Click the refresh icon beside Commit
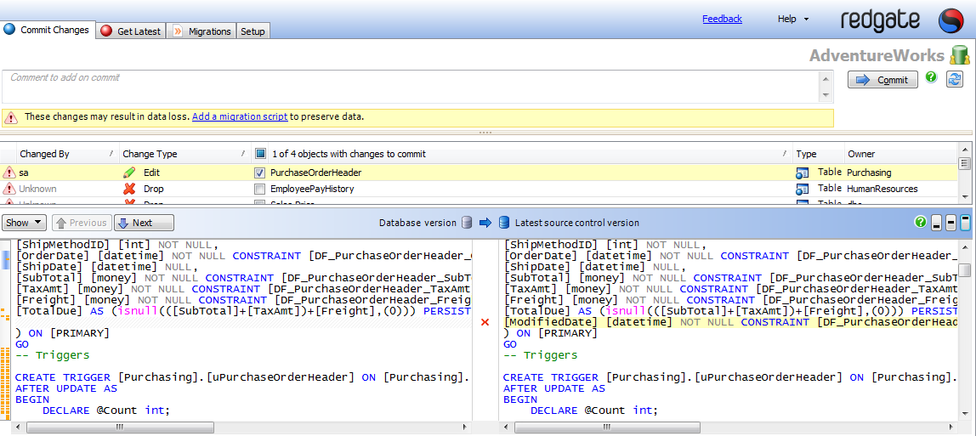 click(x=954, y=79)
